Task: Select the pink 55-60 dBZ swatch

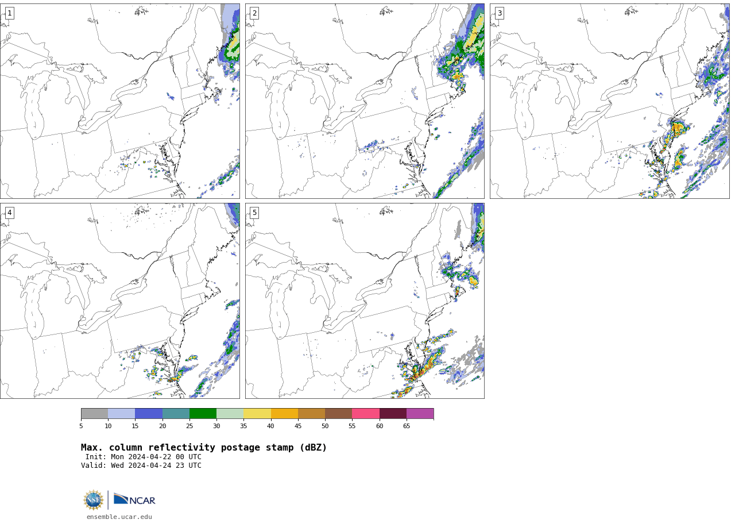Action: click(366, 414)
